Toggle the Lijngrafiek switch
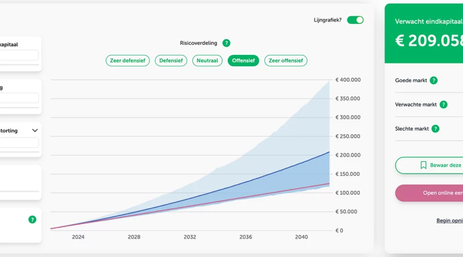The width and height of the screenshot is (463, 257). pos(355,20)
